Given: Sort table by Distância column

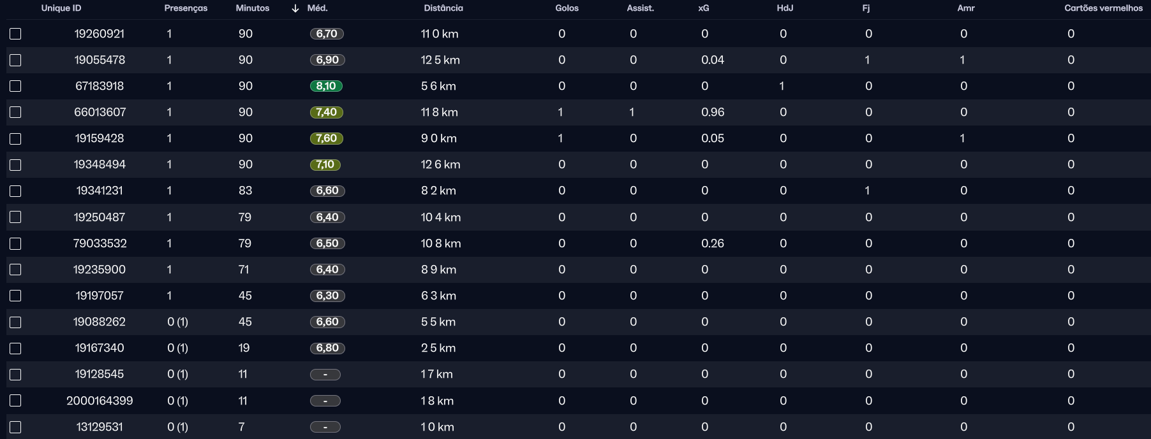Looking at the screenshot, I should (443, 8).
